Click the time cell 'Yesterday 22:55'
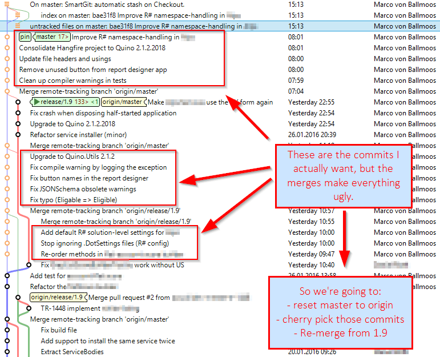Viewport: 440px width, 357px height. [x=311, y=102]
